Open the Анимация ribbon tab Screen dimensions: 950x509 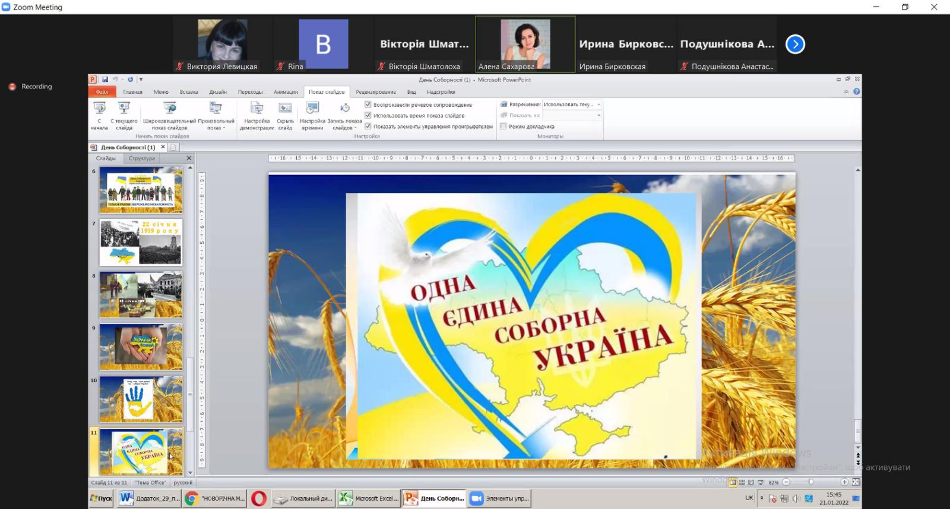pyautogui.click(x=286, y=92)
